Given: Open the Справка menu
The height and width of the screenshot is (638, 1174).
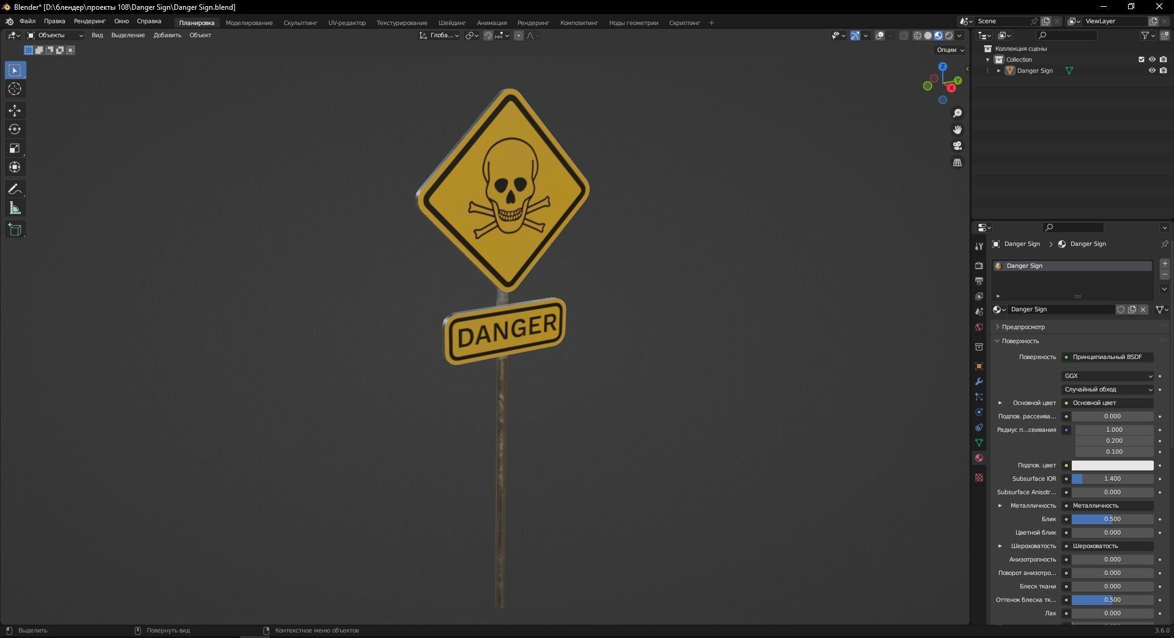Looking at the screenshot, I should click(149, 21).
